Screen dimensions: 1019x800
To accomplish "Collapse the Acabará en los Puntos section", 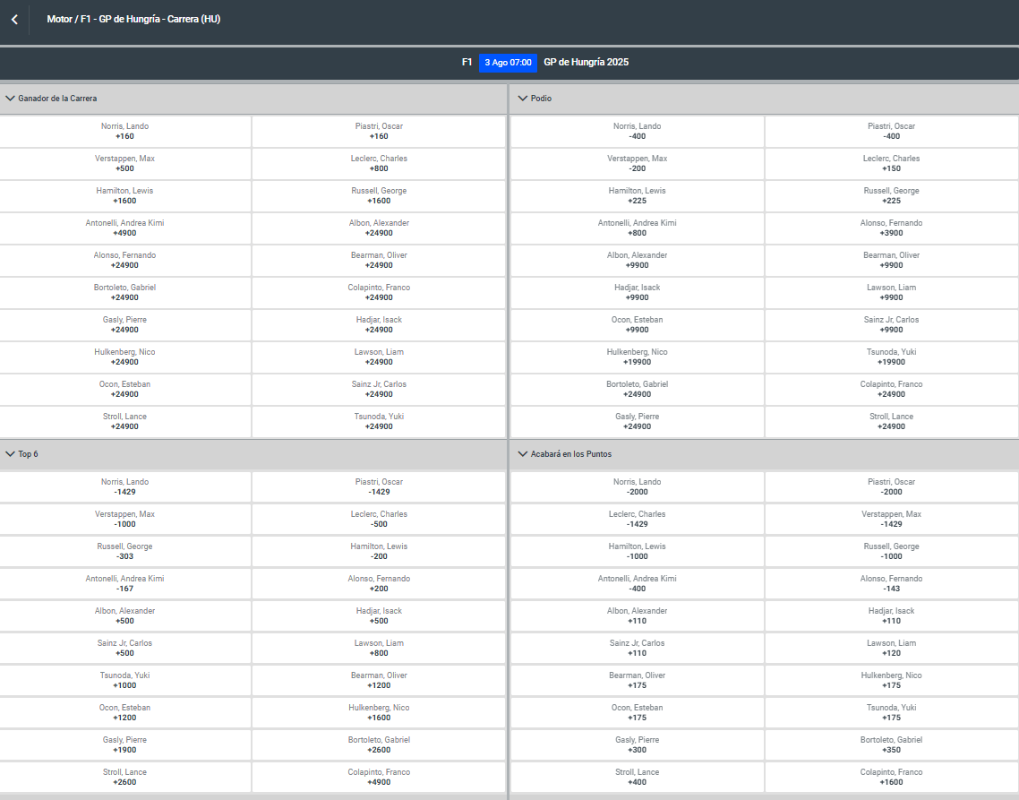I will [x=523, y=454].
